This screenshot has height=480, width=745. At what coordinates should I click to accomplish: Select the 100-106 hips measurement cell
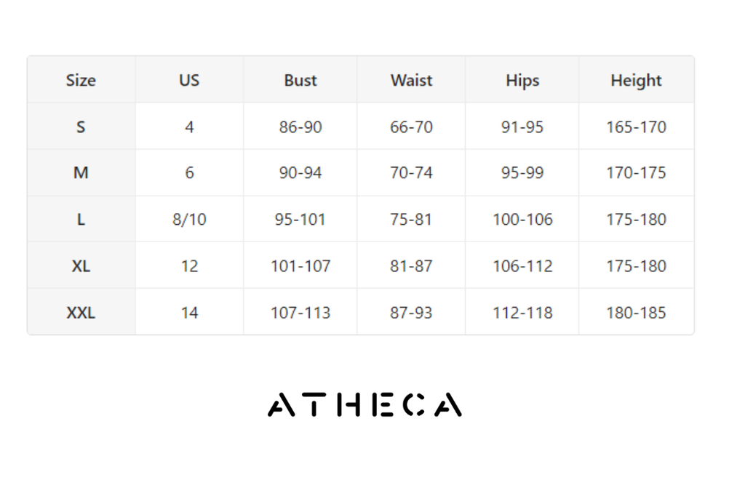[x=522, y=220]
